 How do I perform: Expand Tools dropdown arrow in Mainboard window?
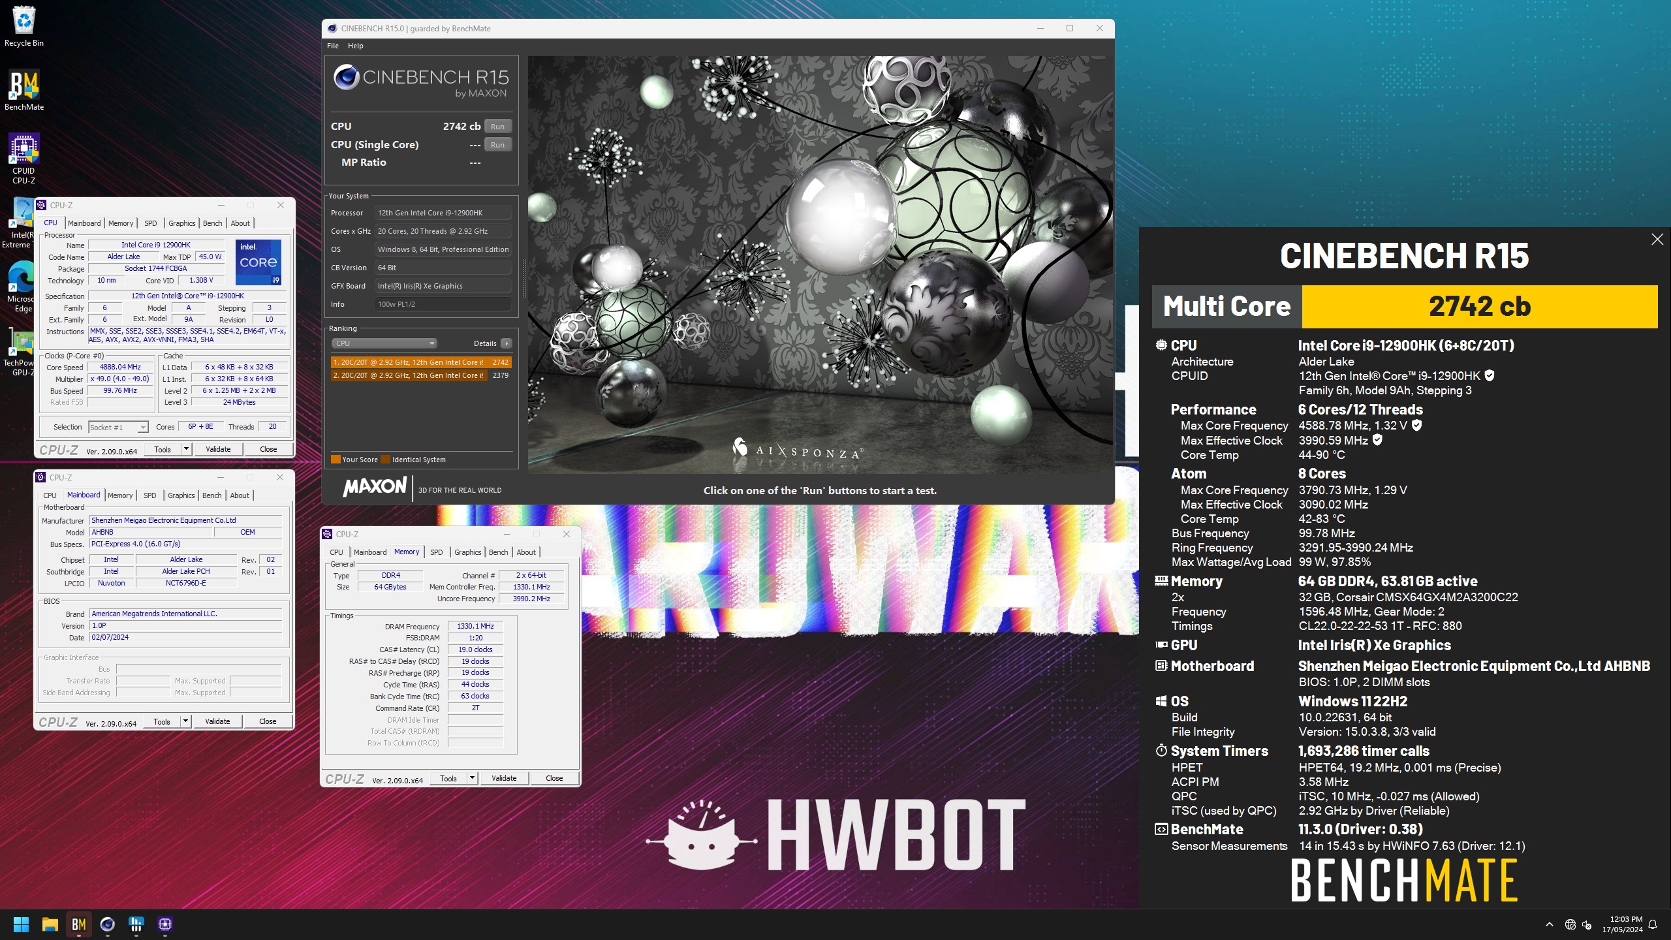click(x=185, y=721)
